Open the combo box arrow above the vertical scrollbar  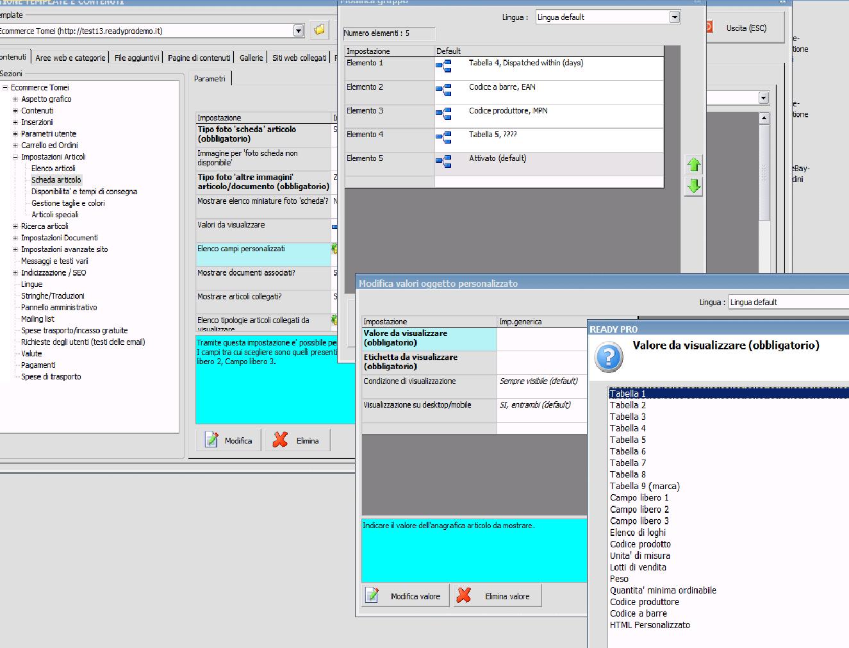click(x=763, y=98)
